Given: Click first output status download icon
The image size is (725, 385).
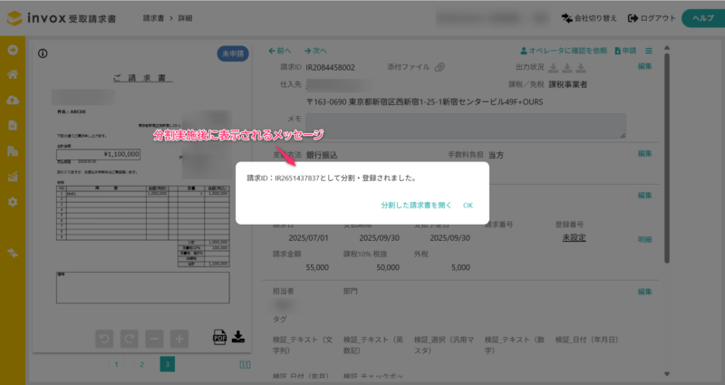Looking at the screenshot, I should pyautogui.click(x=553, y=68).
